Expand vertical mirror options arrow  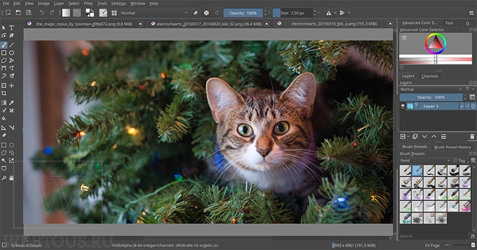pyautogui.click(x=349, y=13)
